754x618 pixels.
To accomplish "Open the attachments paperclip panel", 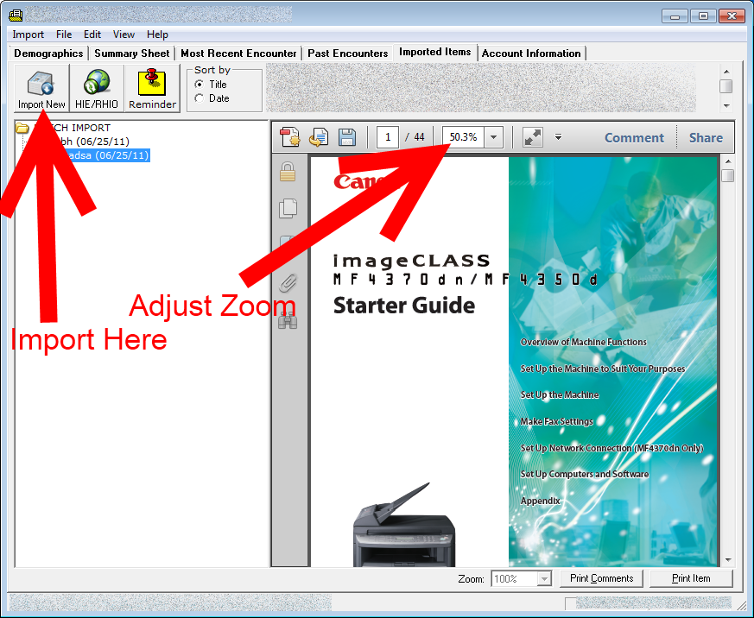I will pyautogui.click(x=288, y=283).
